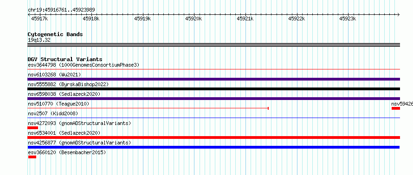Open label nsv6103268 (Wu2021)

[54, 75]
